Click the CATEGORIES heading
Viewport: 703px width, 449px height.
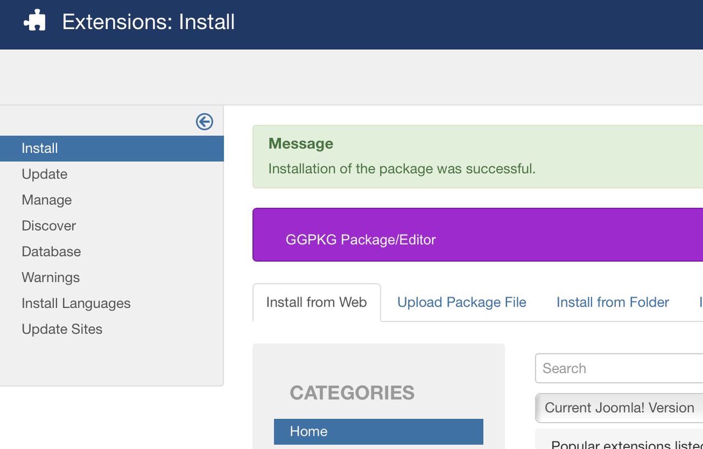tap(352, 393)
